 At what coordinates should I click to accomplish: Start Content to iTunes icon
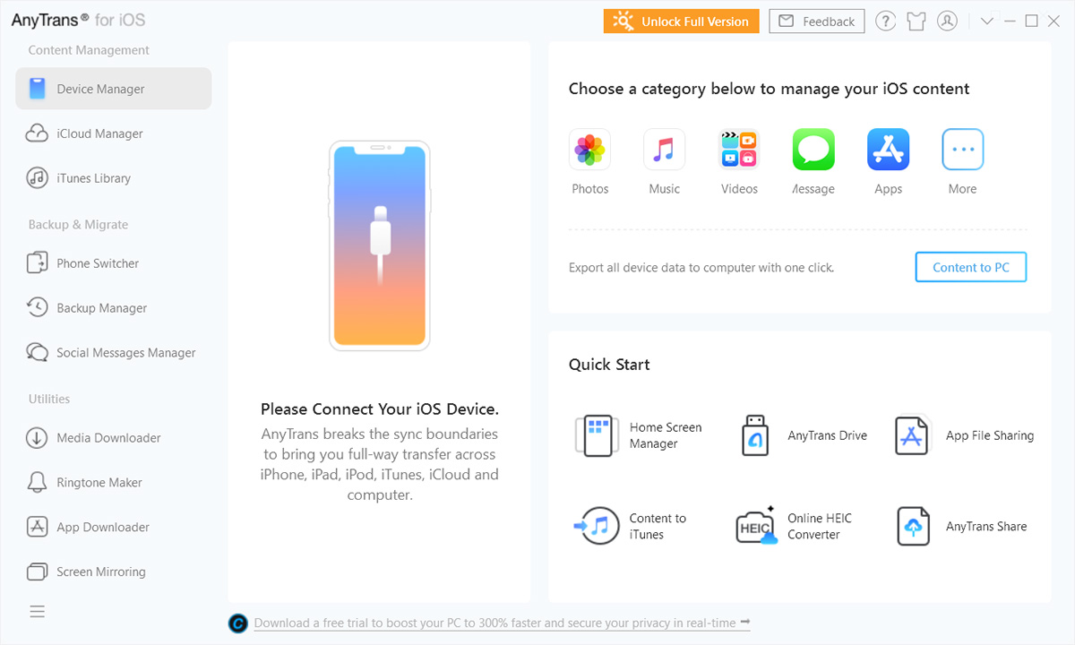596,526
